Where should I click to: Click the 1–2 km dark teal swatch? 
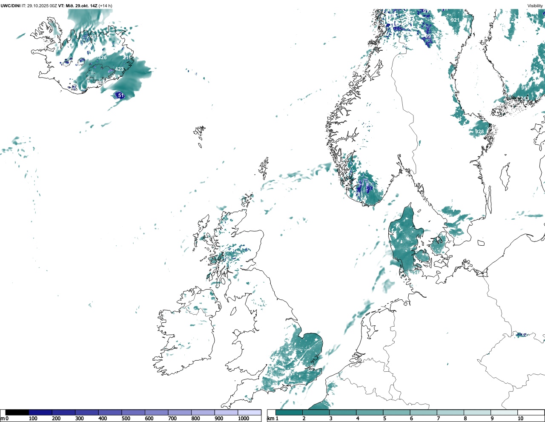point(289,412)
